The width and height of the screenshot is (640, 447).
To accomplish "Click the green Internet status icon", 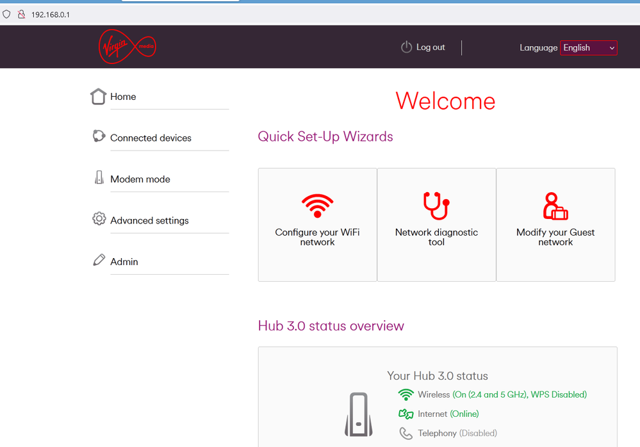I will (x=406, y=414).
